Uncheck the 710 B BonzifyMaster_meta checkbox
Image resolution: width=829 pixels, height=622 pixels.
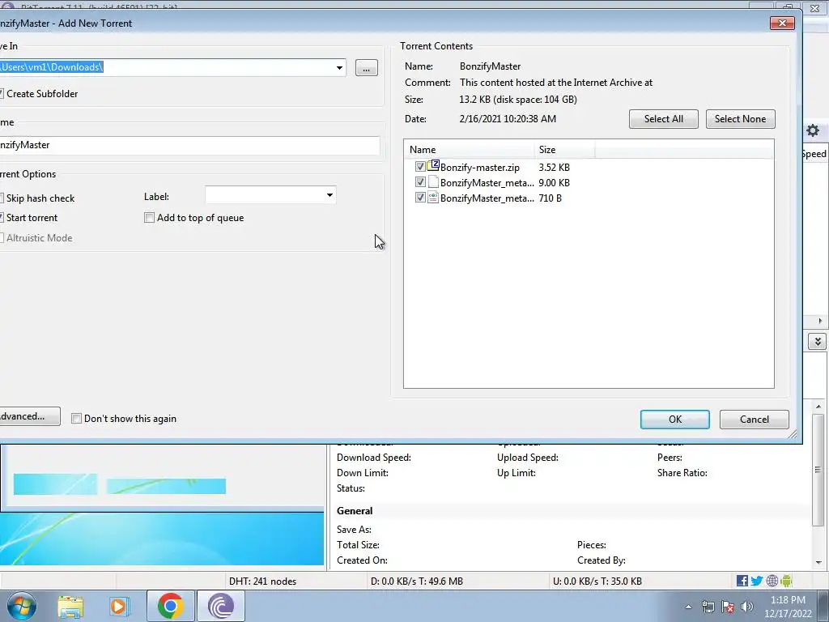420,198
